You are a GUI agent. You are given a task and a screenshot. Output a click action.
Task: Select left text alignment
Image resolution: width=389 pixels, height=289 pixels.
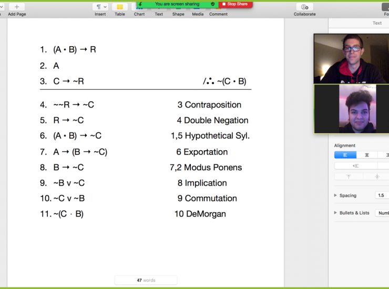(x=345, y=155)
